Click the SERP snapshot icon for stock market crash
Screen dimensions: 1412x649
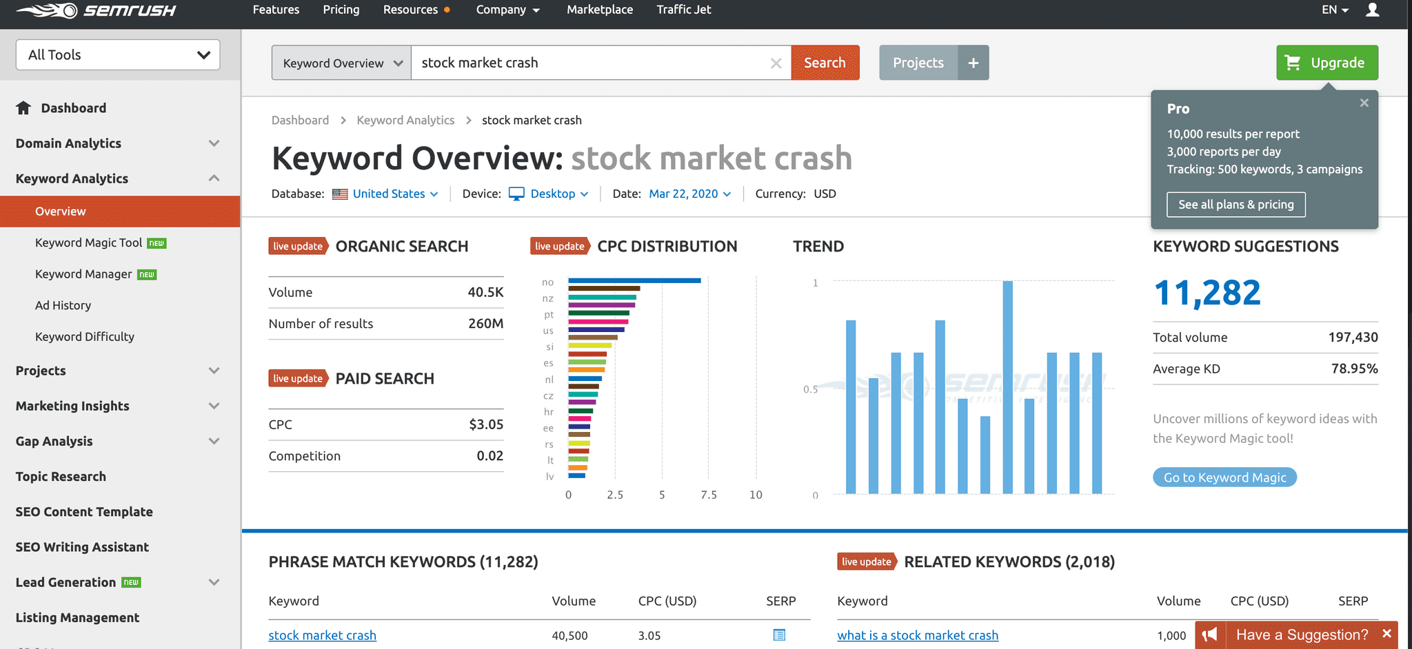coord(779,635)
